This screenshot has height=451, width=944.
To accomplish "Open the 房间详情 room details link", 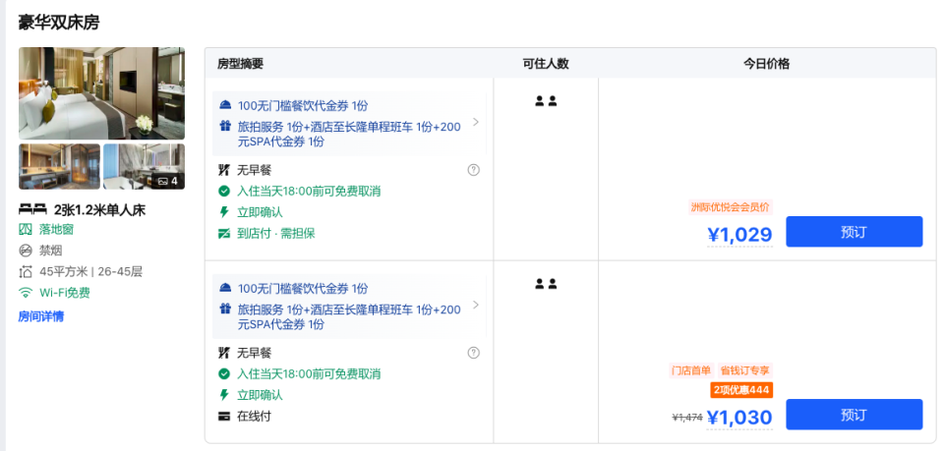I will pyautogui.click(x=40, y=316).
